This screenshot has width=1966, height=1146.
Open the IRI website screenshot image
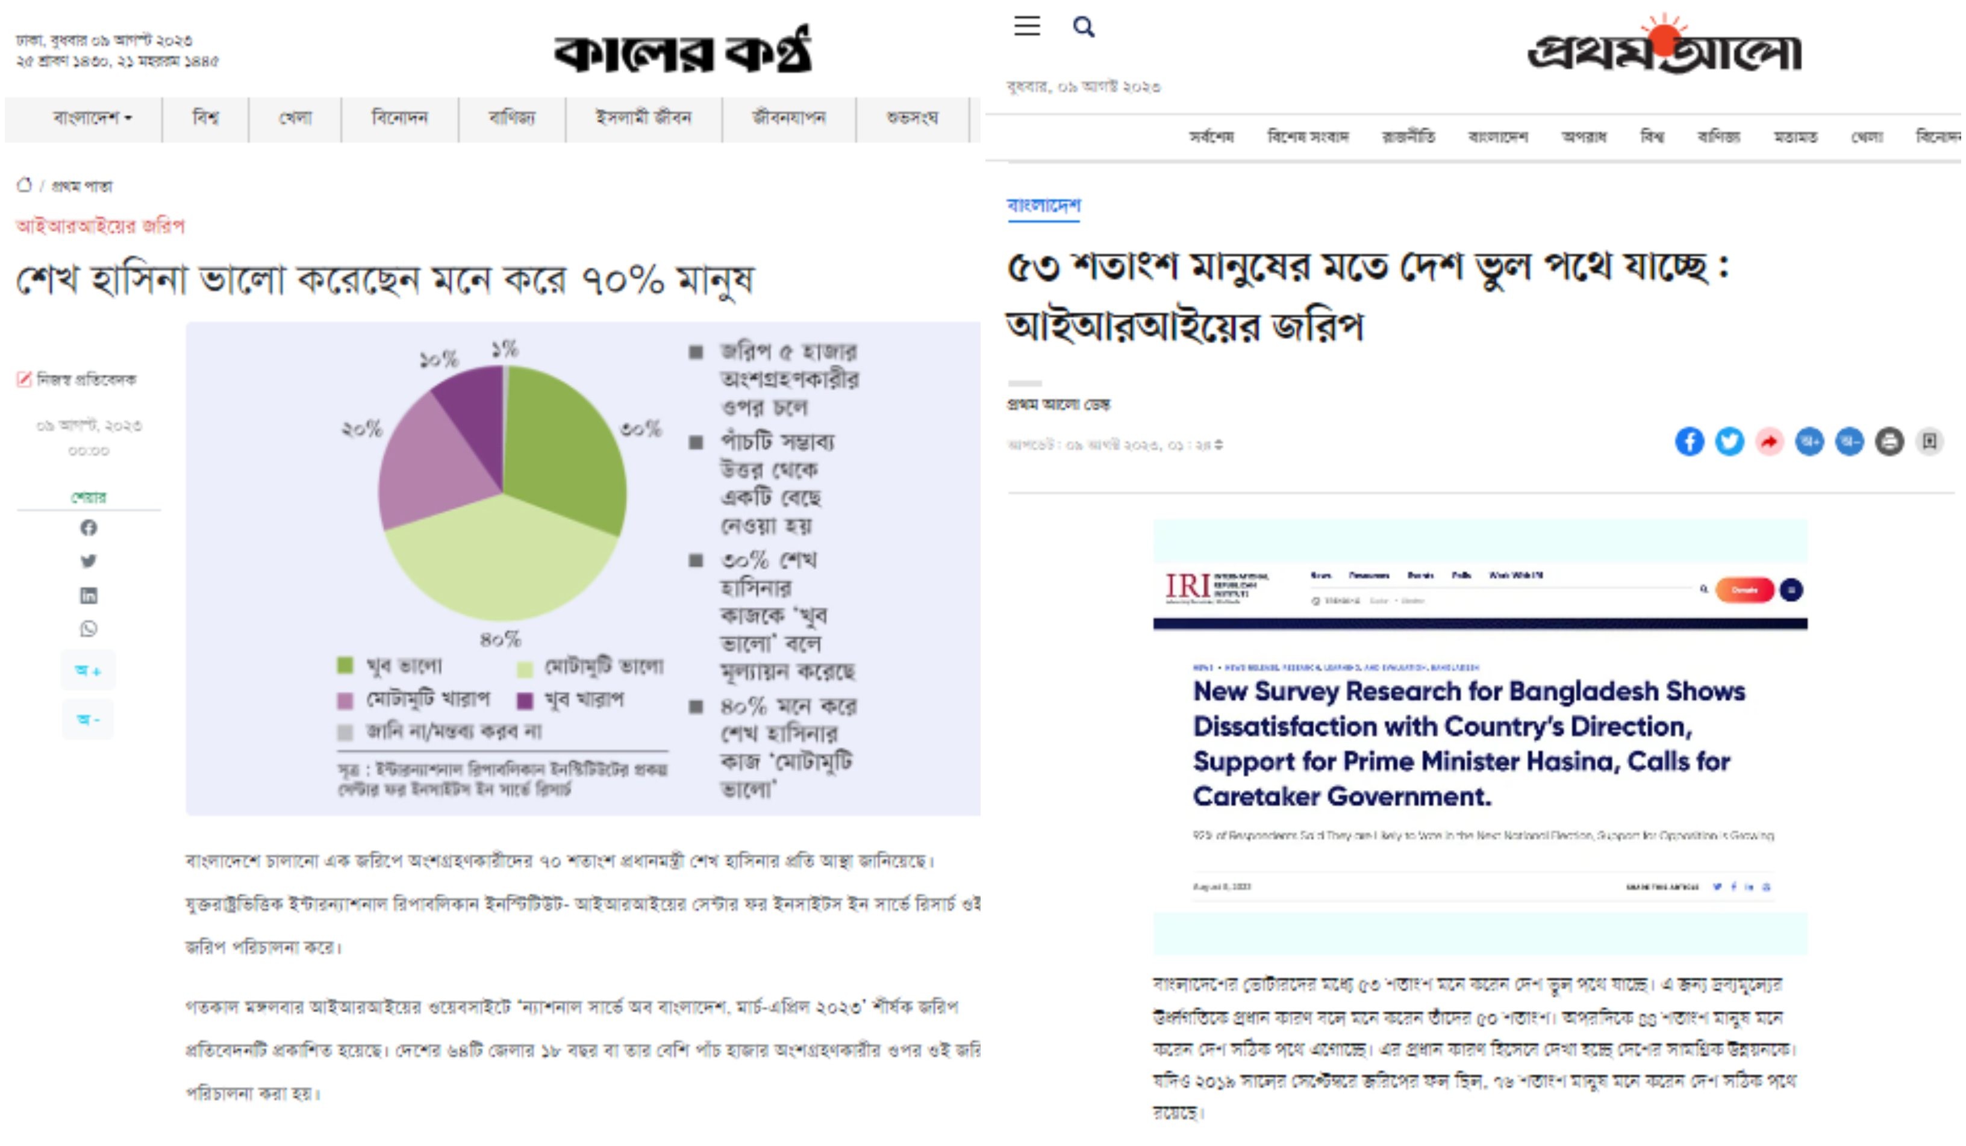1479,736
